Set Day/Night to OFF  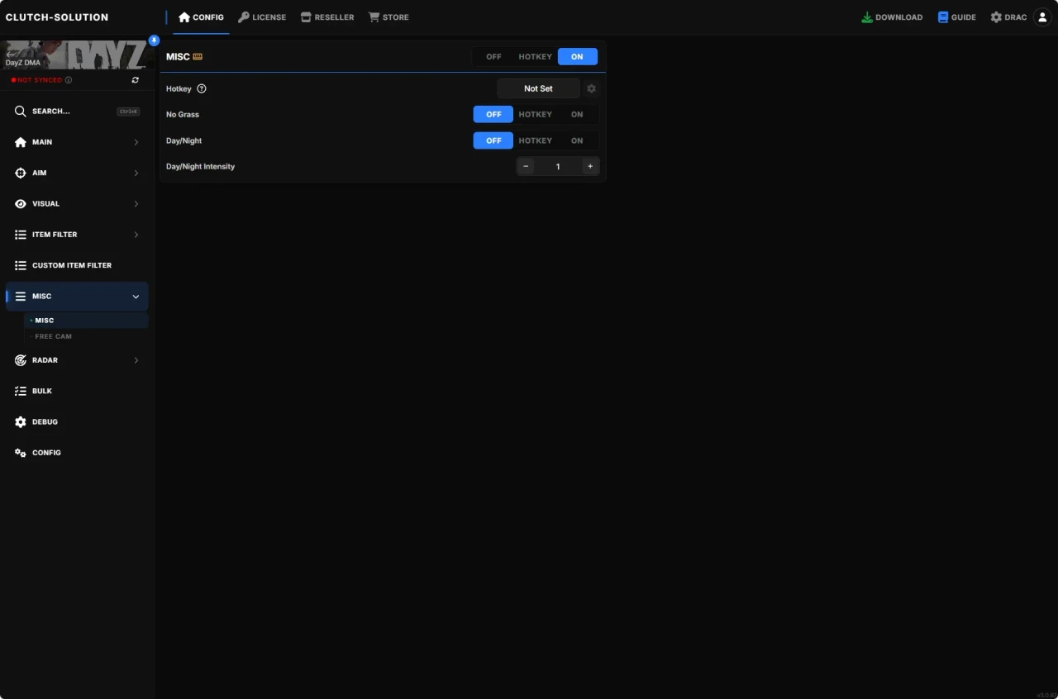[x=493, y=140]
